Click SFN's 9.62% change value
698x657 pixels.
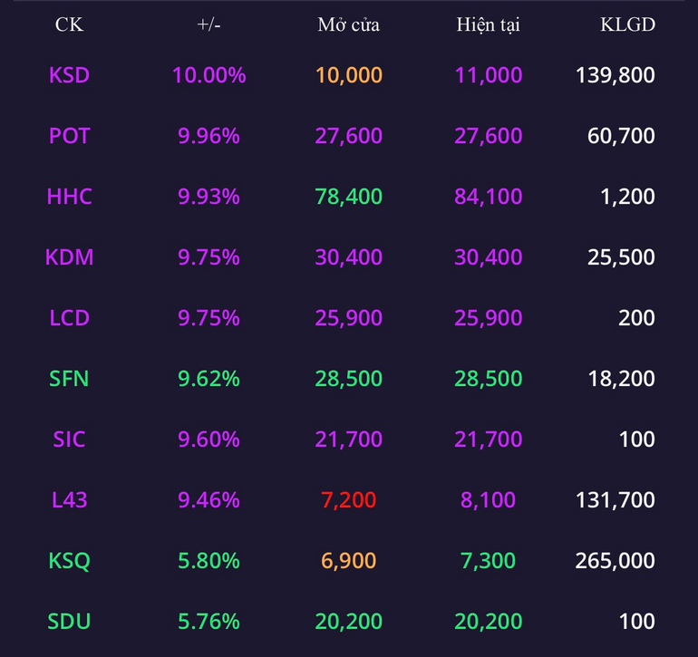(x=208, y=379)
